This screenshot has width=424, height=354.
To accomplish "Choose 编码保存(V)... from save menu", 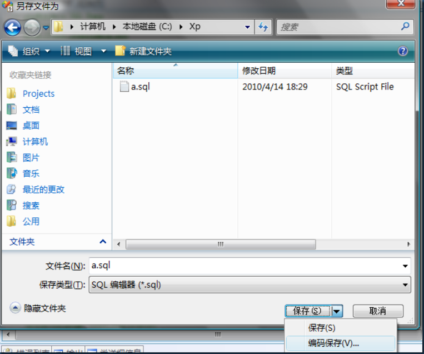I will (x=333, y=343).
